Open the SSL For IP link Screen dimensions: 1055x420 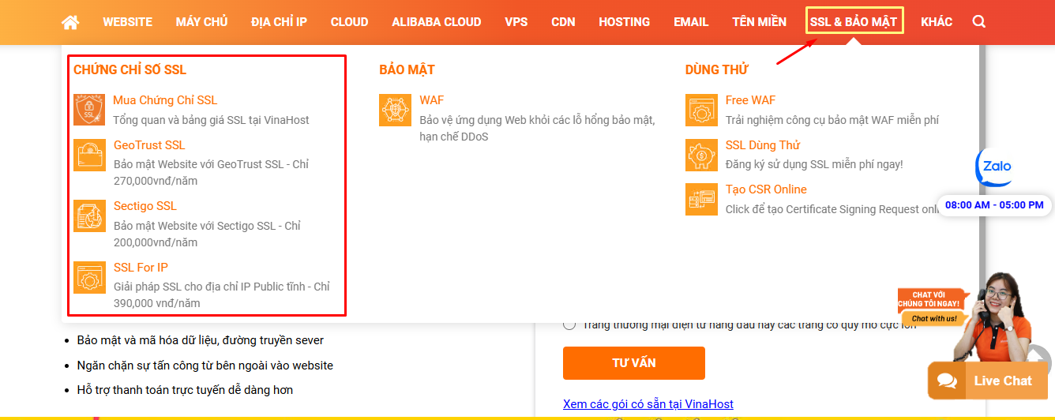[x=141, y=268]
